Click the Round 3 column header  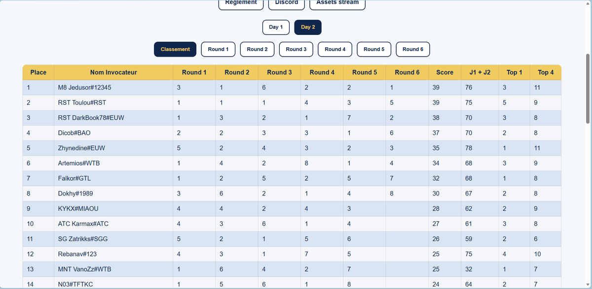279,72
